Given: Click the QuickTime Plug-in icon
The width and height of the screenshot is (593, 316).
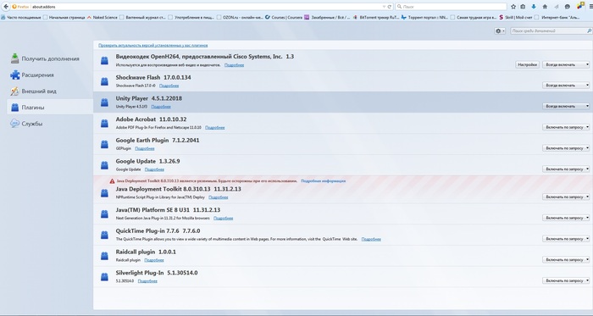Looking at the screenshot, I should (104, 235).
